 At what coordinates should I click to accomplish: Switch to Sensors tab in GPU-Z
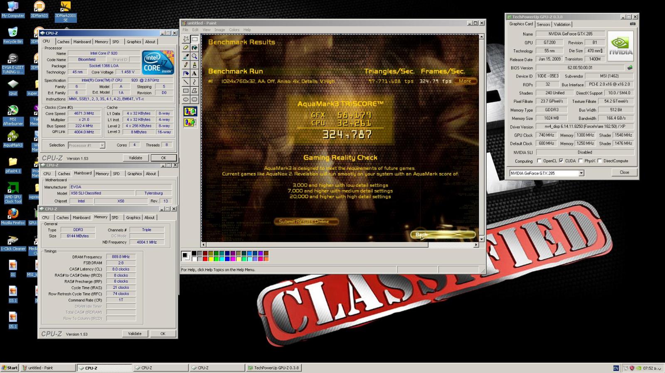tap(543, 24)
